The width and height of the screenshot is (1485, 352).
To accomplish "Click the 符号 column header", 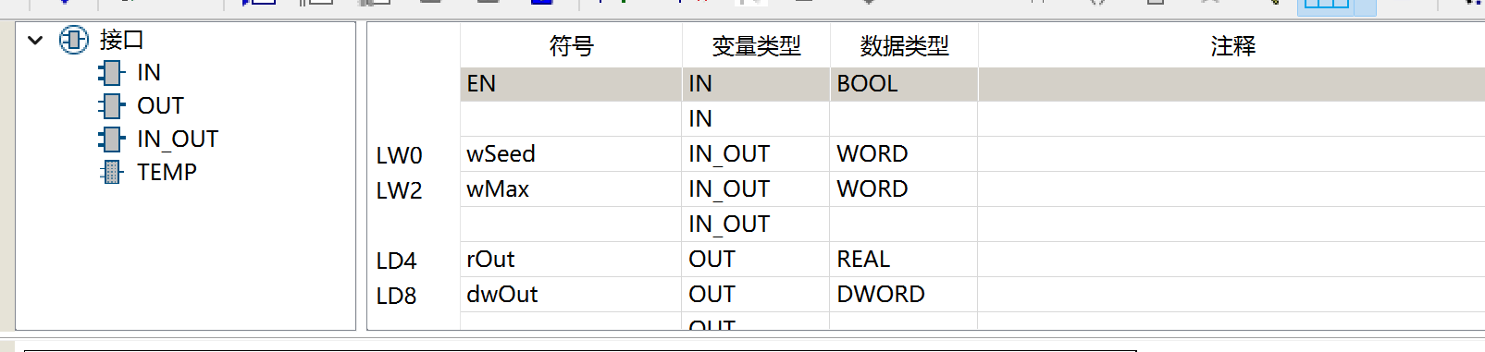I will click(571, 45).
